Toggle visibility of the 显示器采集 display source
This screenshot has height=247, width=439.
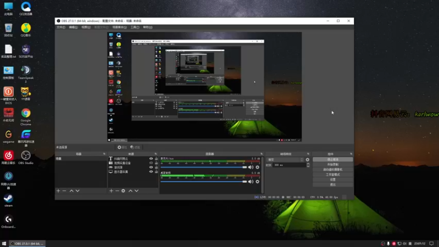click(x=151, y=172)
